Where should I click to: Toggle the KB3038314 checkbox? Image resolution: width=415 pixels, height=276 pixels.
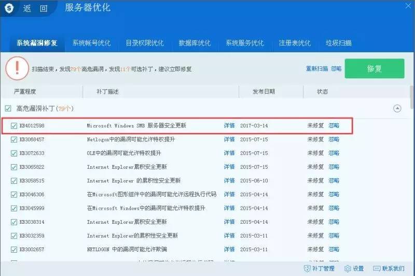point(14,222)
